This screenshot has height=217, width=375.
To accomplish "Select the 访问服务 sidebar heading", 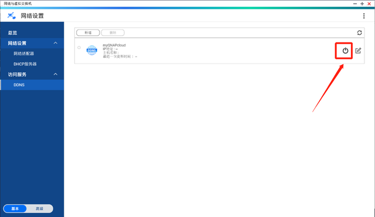I will pyautogui.click(x=17, y=75).
